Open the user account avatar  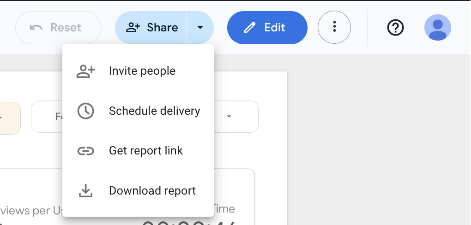[x=438, y=27]
